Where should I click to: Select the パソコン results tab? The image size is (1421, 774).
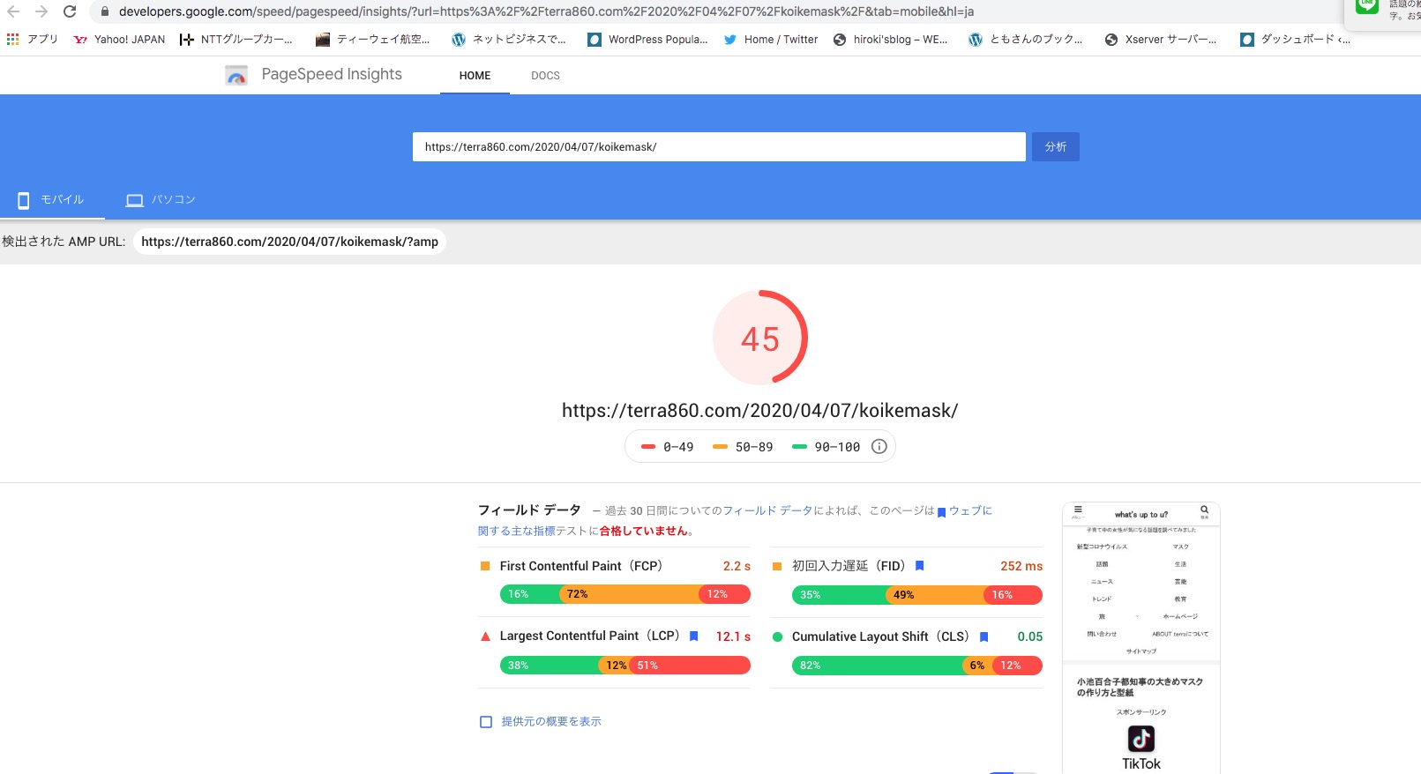[x=161, y=200]
